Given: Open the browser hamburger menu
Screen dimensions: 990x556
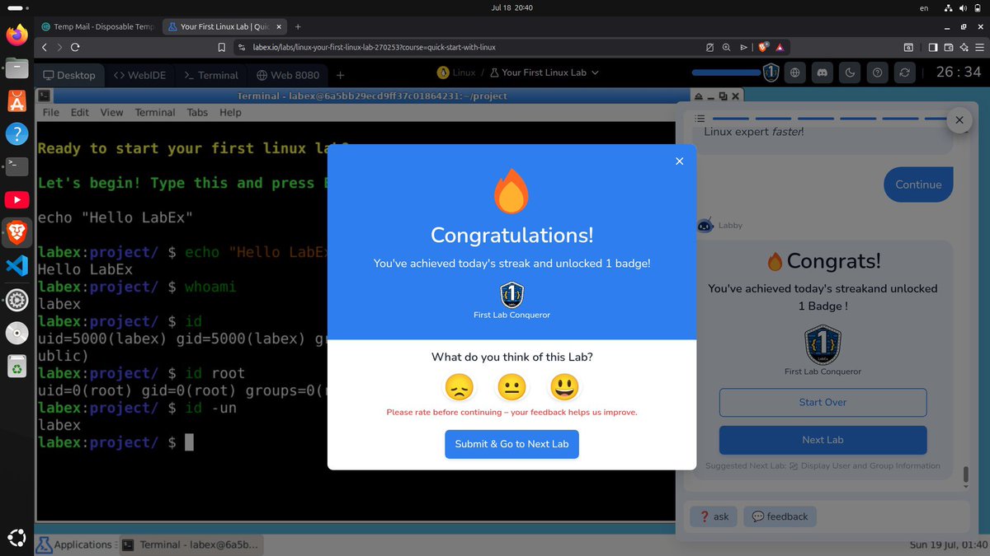Looking at the screenshot, I should tap(978, 47).
